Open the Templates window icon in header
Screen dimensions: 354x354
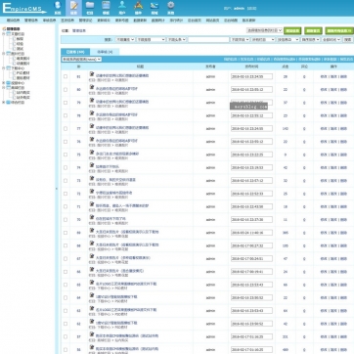tap(106, 5)
